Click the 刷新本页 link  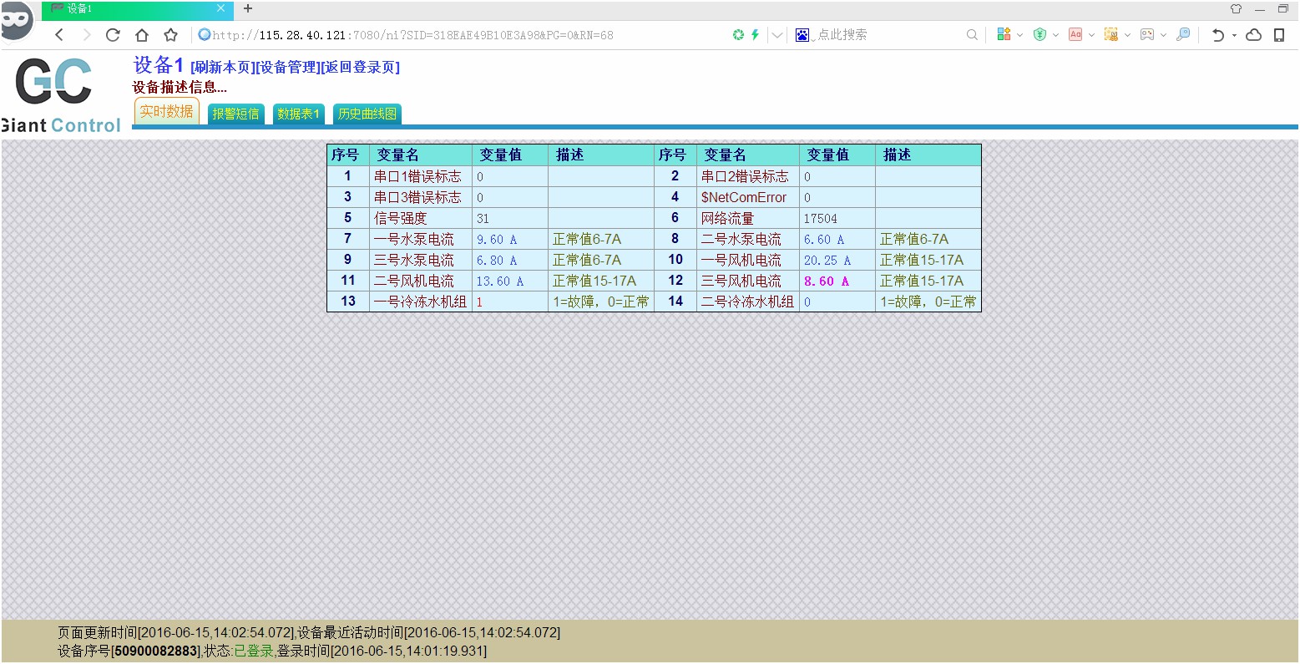point(223,68)
